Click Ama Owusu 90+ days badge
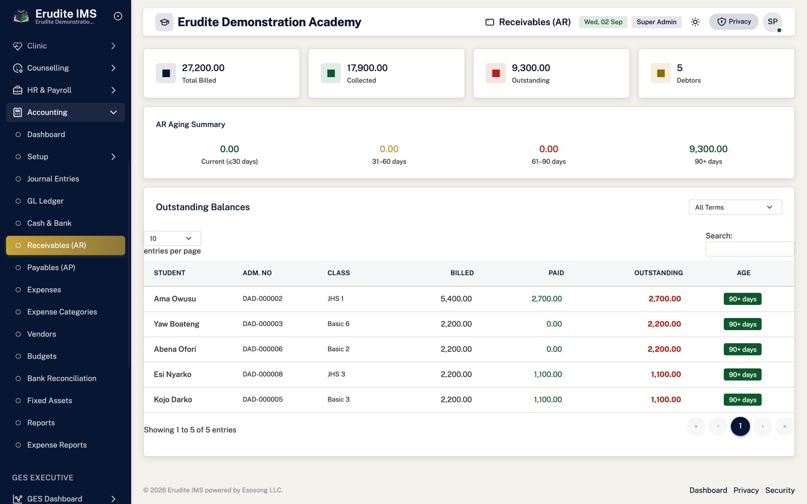807x504 pixels. [742, 299]
